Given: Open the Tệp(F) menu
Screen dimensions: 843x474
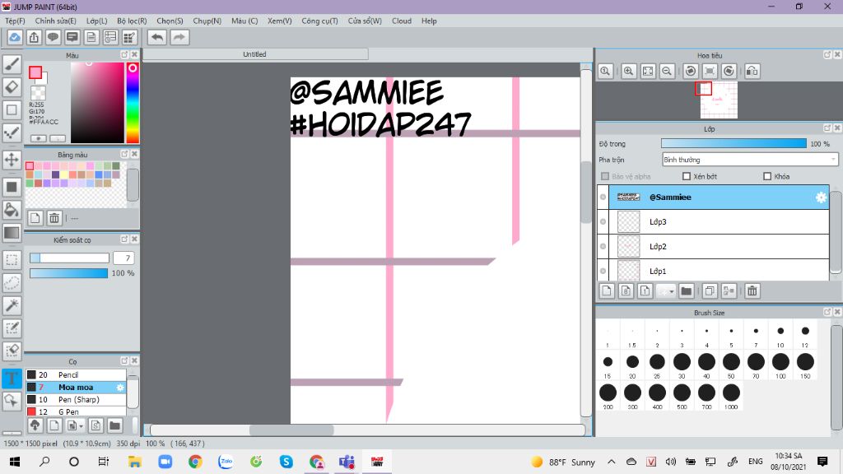Looking at the screenshot, I should 15,21.
